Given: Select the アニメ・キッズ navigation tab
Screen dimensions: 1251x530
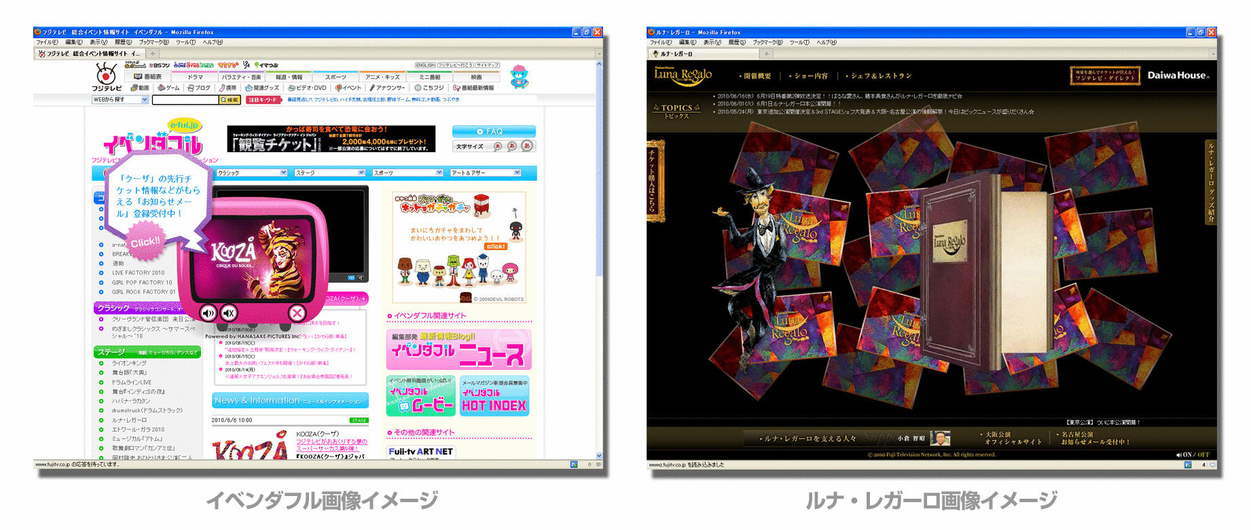Looking at the screenshot, I should click(x=383, y=77).
